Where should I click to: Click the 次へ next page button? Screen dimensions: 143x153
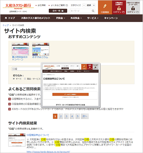[85, 116]
